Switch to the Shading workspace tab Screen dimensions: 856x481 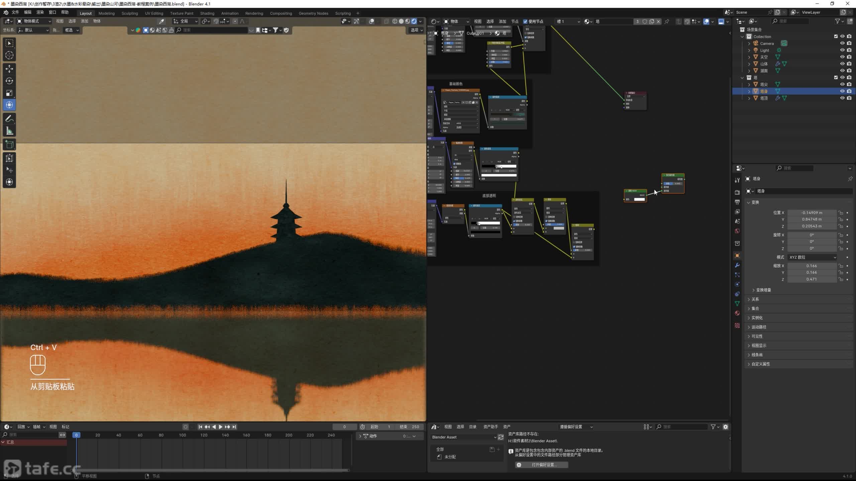[x=207, y=13]
